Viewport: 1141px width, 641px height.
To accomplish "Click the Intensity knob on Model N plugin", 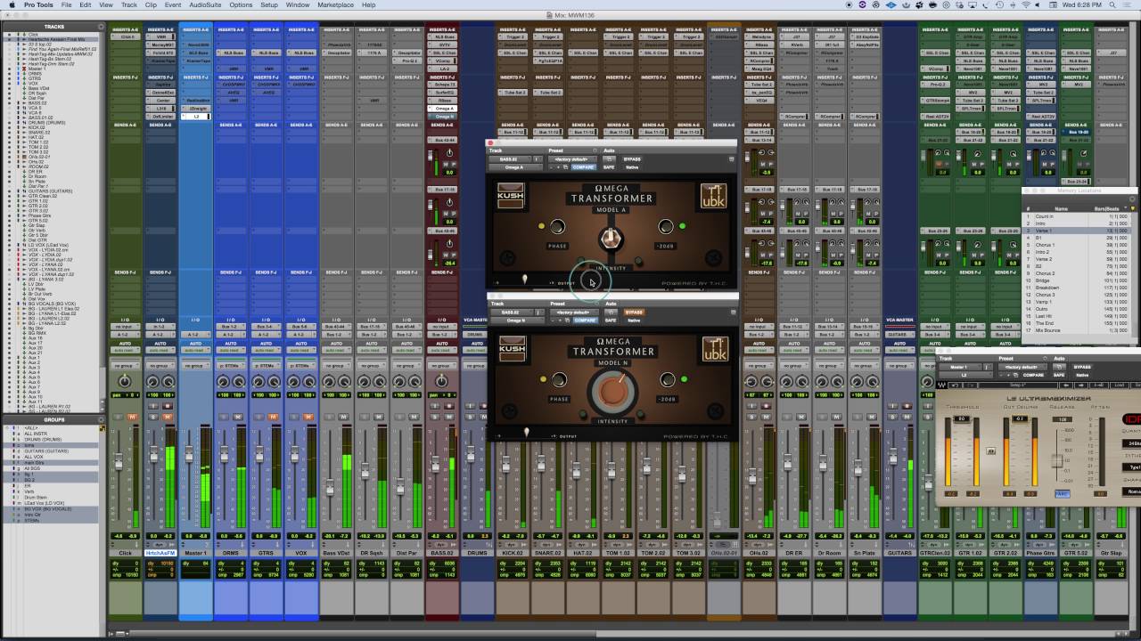I will (x=612, y=391).
